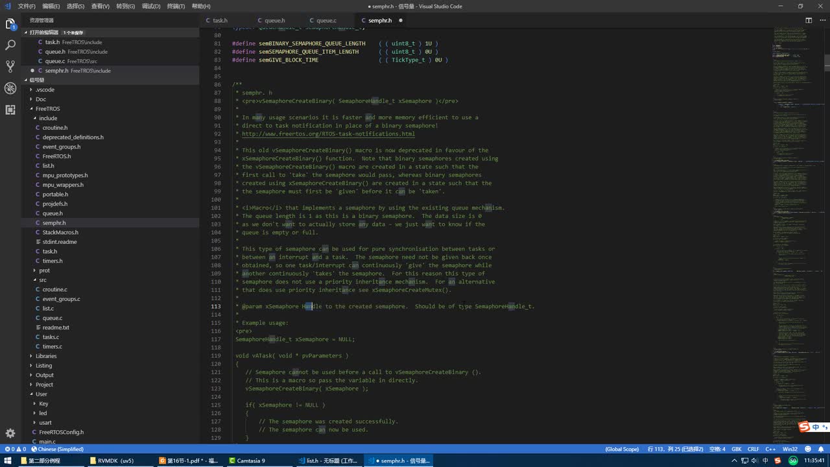830x467 pixels.
Task: Open the 文件(F) menu
Action: click(x=27, y=6)
